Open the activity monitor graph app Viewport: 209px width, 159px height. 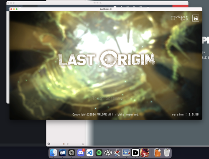click(126, 153)
